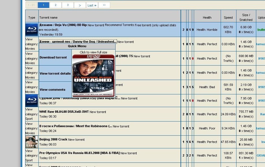Click the 25.88 MB size for Beijing 2008 Crack

tap(246, 140)
